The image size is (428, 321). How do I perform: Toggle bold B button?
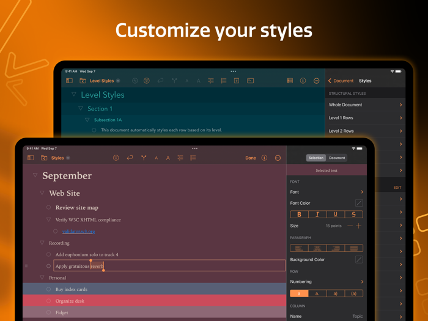point(299,214)
